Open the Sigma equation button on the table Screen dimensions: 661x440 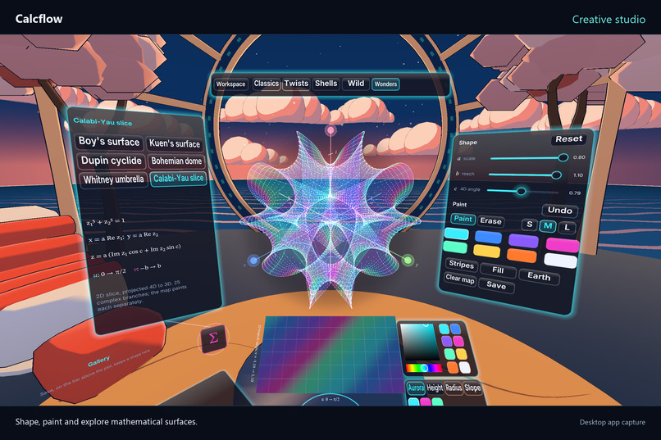(x=213, y=338)
